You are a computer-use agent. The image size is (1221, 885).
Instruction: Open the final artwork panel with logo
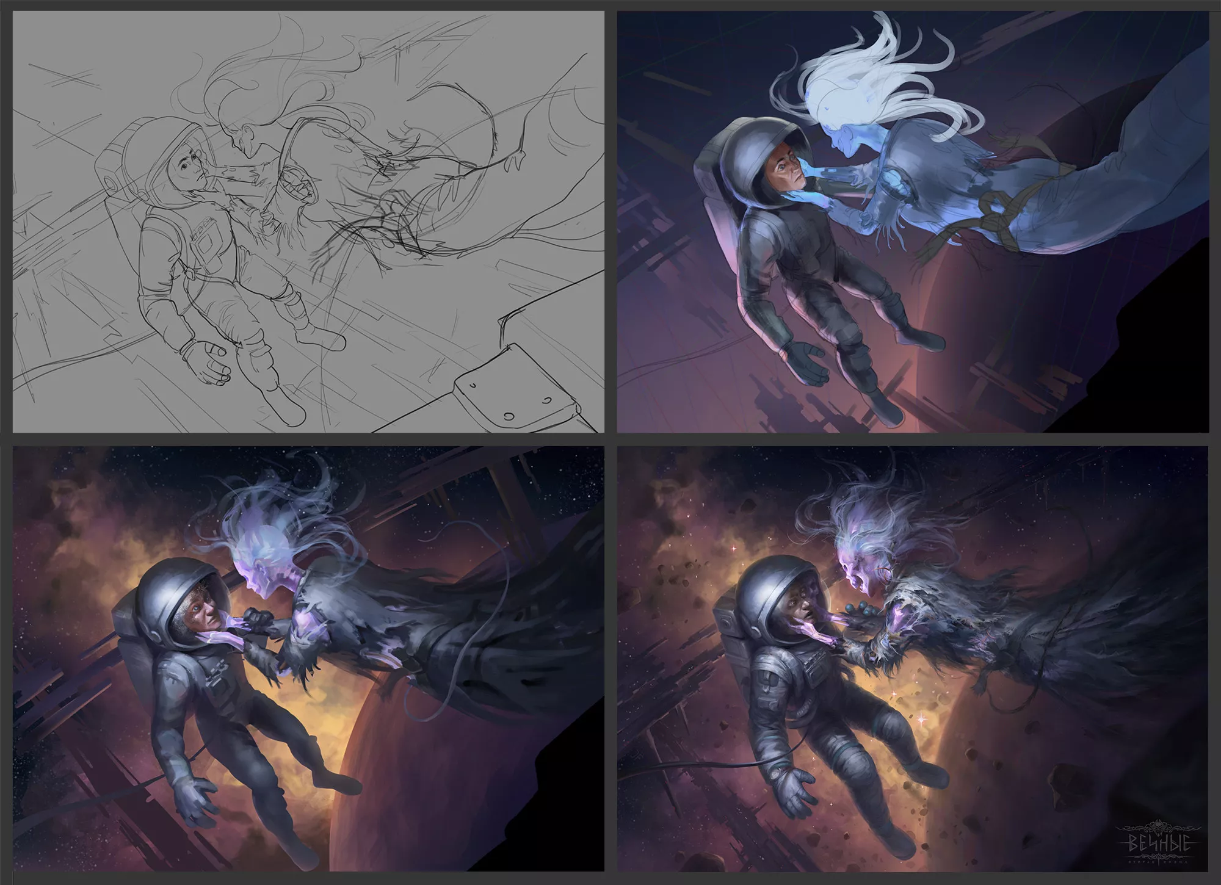click(912, 659)
